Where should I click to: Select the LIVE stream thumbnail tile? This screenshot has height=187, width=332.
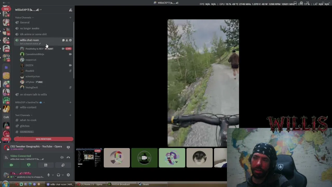(89, 158)
